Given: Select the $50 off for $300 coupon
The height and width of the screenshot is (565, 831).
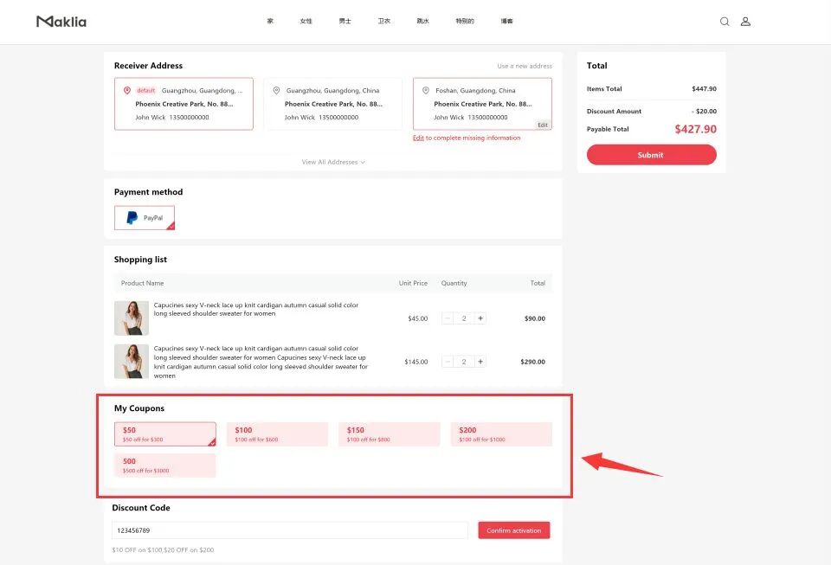Looking at the screenshot, I should pyautogui.click(x=164, y=434).
